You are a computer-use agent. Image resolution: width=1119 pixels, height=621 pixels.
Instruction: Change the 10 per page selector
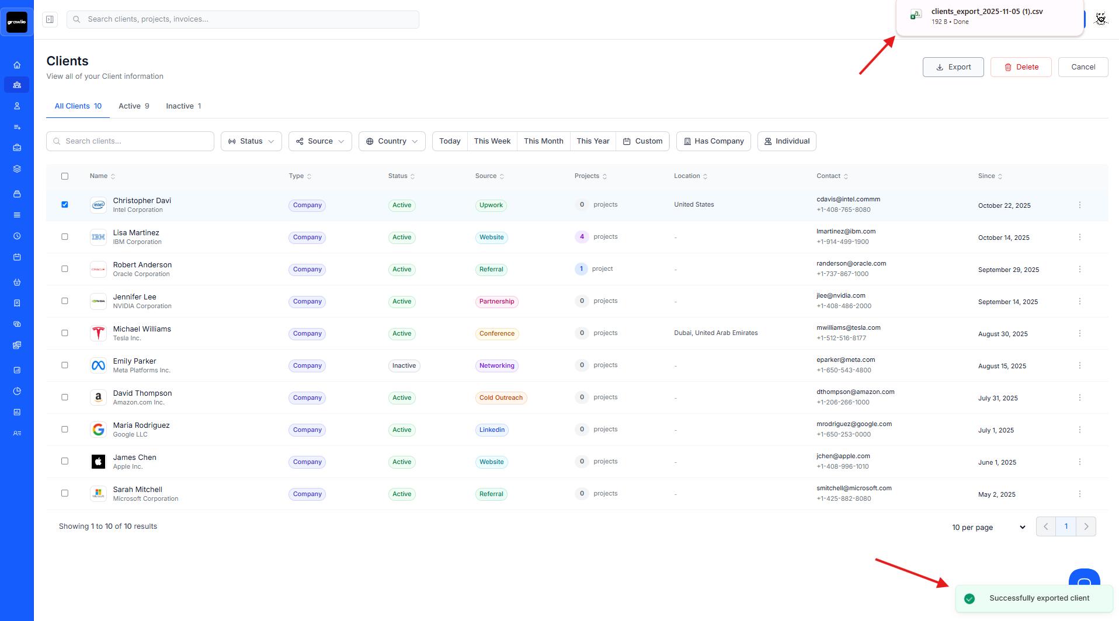coord(988,527)
